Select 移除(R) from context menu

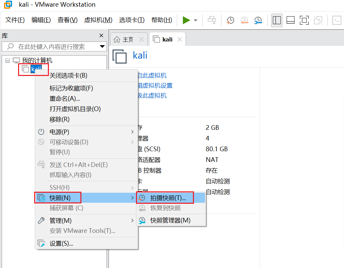click(x=59, y=119)
